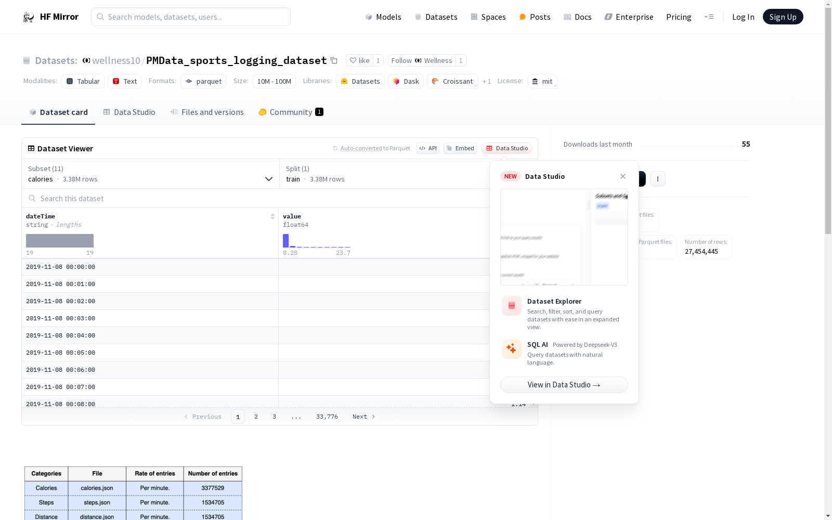The height and width of the screenshot is (520, 832).
Task: Open Enterprise in the navbar
Action: [x=629, y=17]
